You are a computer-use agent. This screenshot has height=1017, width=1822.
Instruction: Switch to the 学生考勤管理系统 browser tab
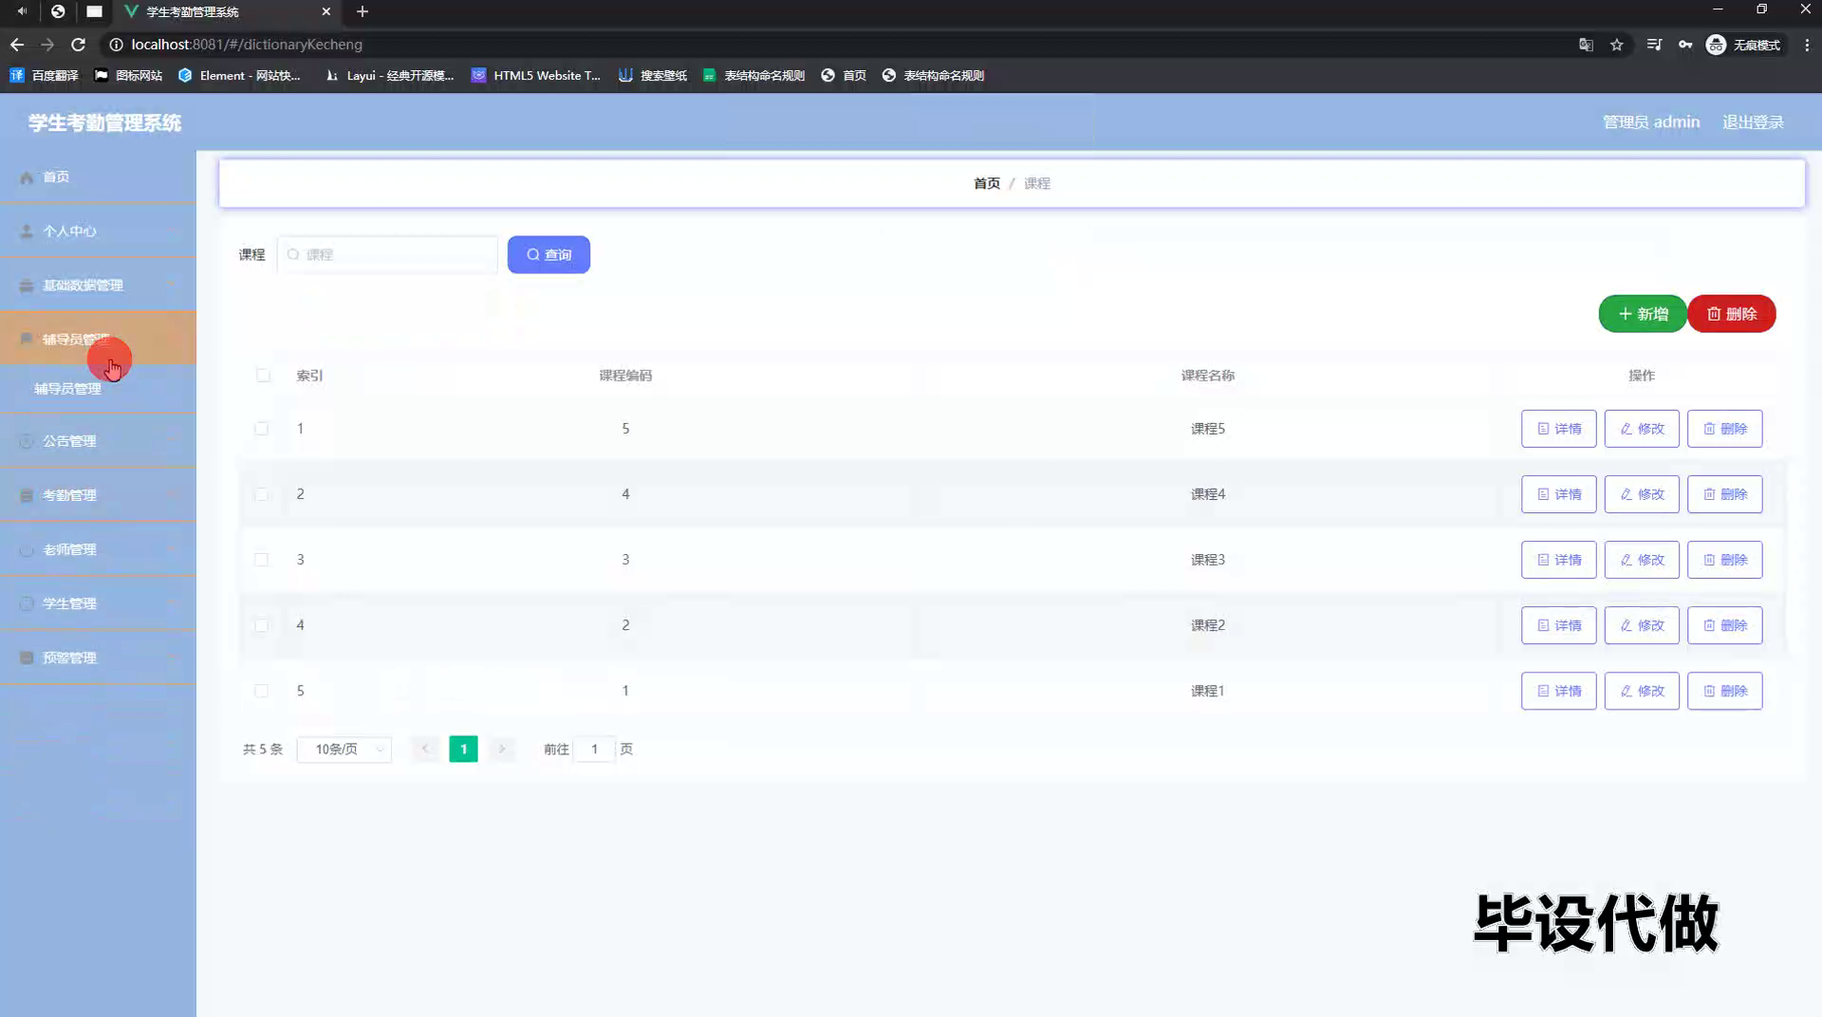click(x=228, y=11)
